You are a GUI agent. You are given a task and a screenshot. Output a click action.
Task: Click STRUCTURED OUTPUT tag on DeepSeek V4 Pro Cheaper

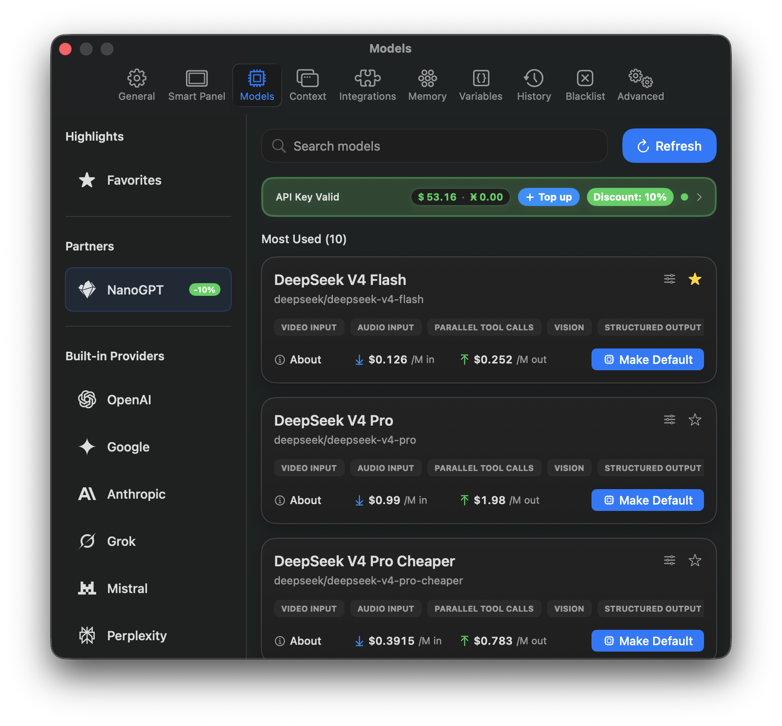[651, 608]
